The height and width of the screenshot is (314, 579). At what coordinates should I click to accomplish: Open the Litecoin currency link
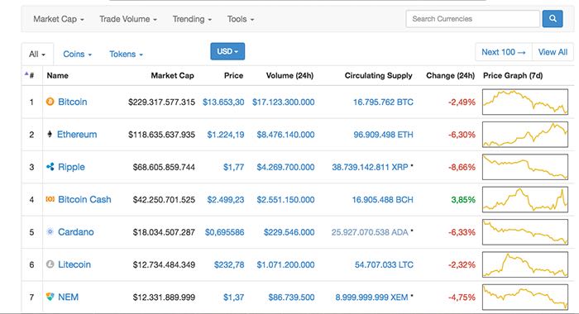tap(74, 264)
